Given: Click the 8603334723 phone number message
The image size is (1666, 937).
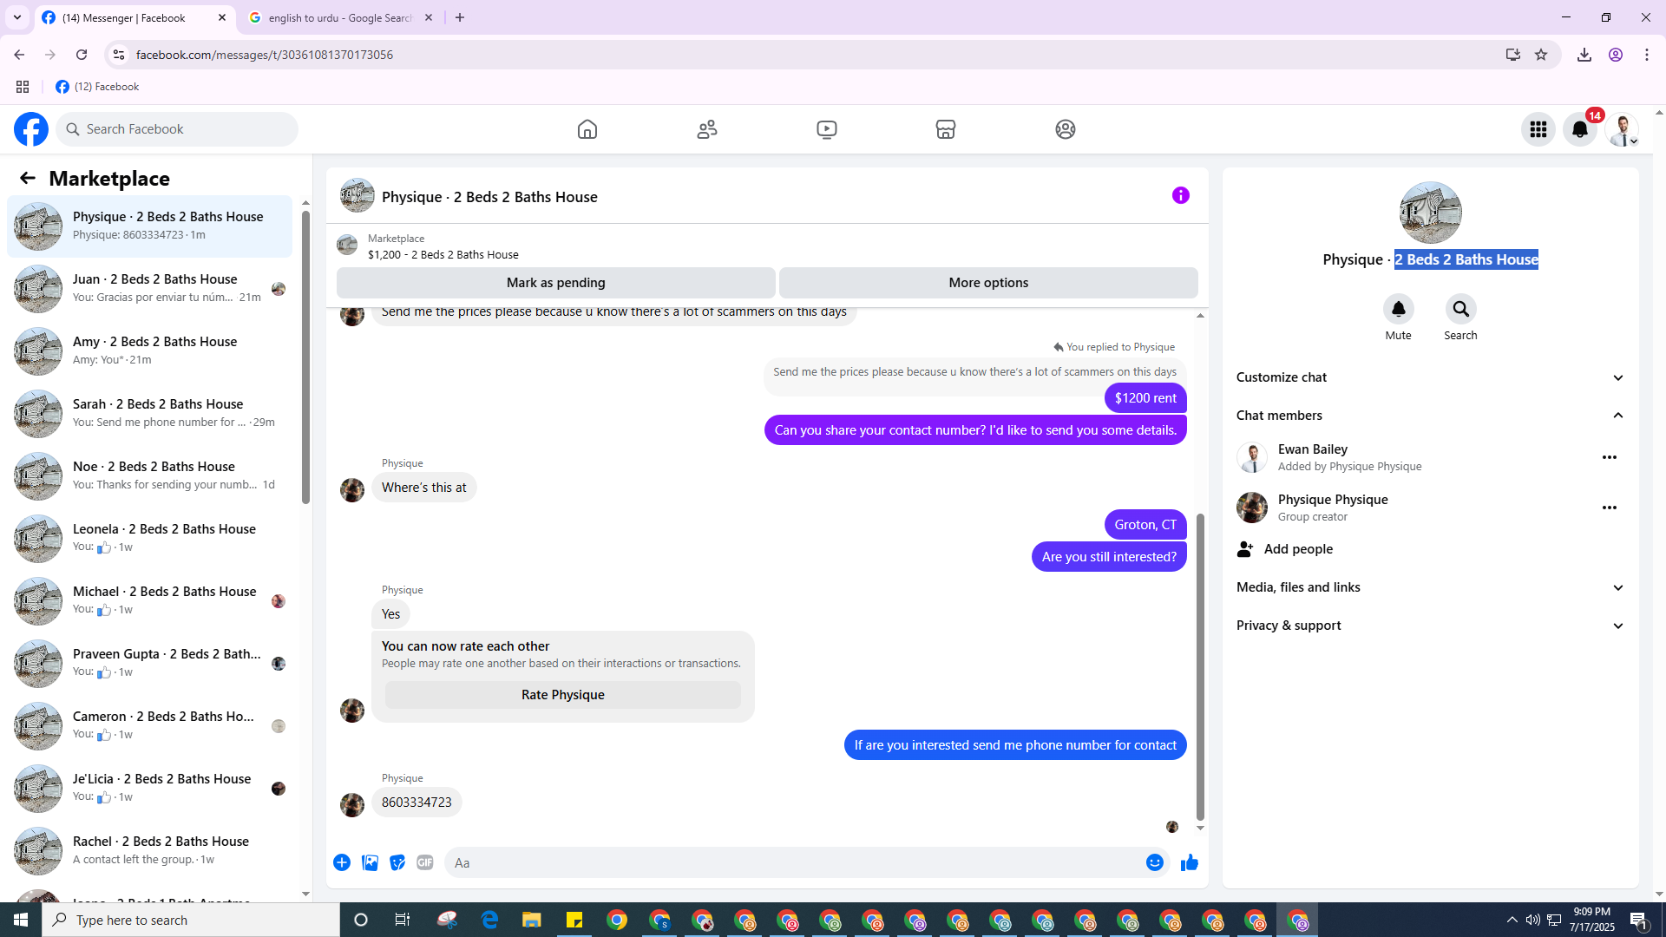Looking at the screenshot, I should click(416, 803).
